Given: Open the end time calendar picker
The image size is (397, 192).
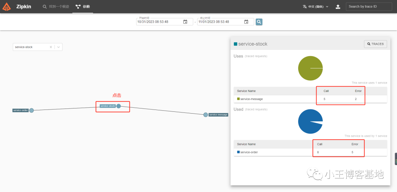Looking at the screenshot, I should 246,22.
